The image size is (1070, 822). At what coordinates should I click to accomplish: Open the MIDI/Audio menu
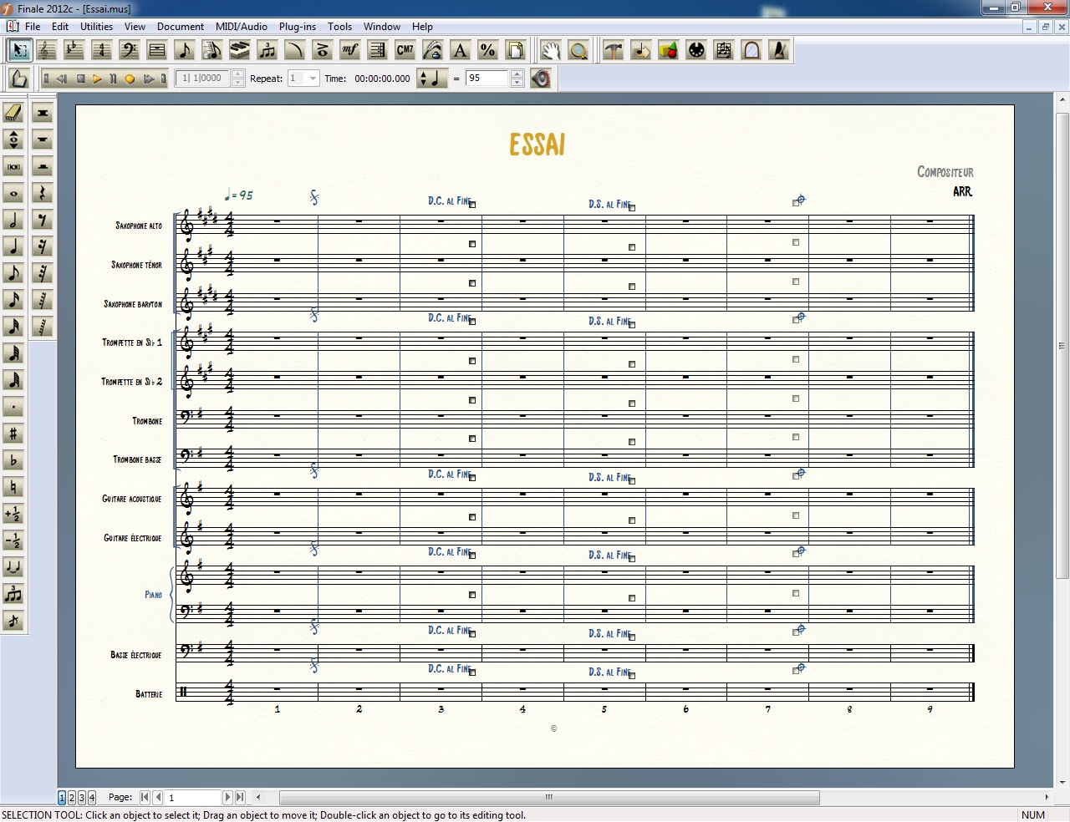[241, 27]
